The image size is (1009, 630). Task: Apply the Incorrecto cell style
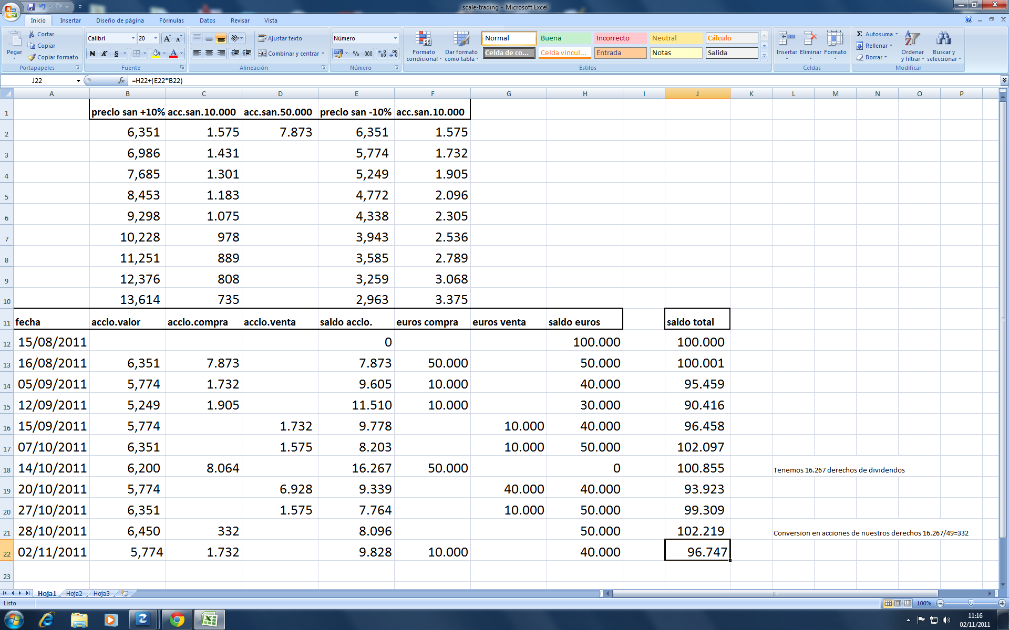point(620,38)
